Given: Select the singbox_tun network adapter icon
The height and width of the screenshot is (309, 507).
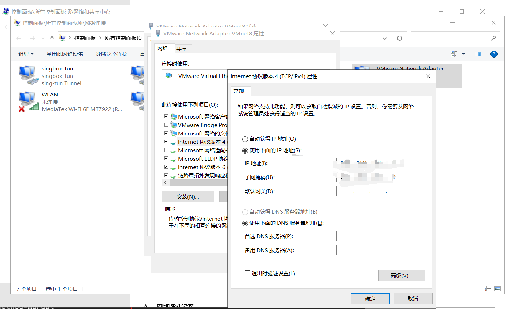Looking at the screenshot, I should pos(28,75).
